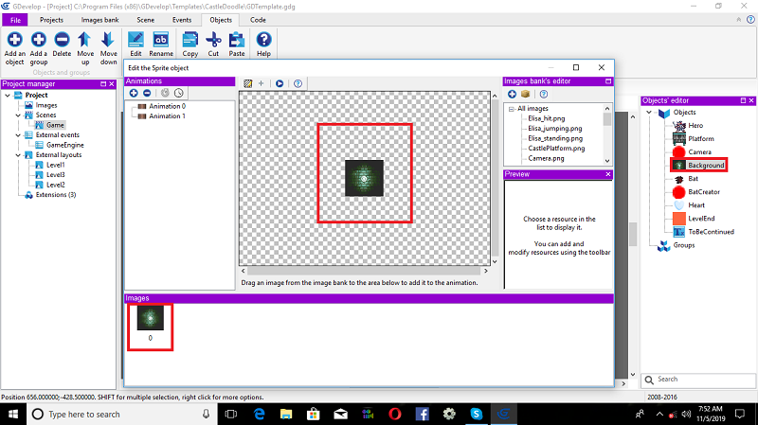Select GameEngine external events

(65, 145)
